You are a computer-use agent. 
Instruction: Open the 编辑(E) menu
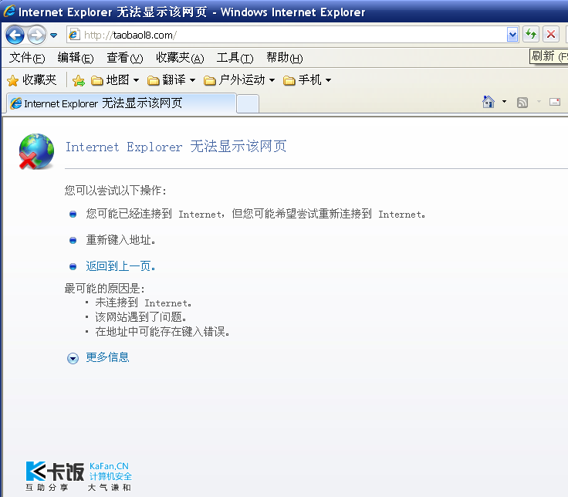pos(76,58)
